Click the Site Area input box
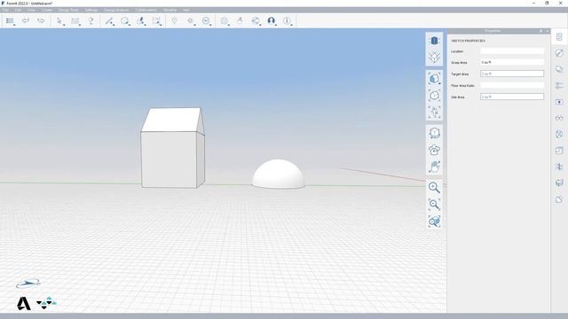Image resolution: width=568 pixels, height=319 pixels. 512,97
